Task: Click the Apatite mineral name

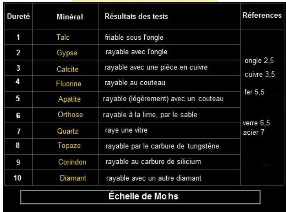Action: tap(69, 99)
